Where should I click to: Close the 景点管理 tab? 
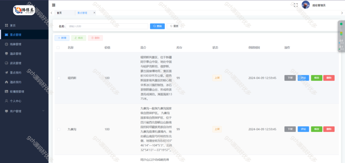click(x=94, y=13)
